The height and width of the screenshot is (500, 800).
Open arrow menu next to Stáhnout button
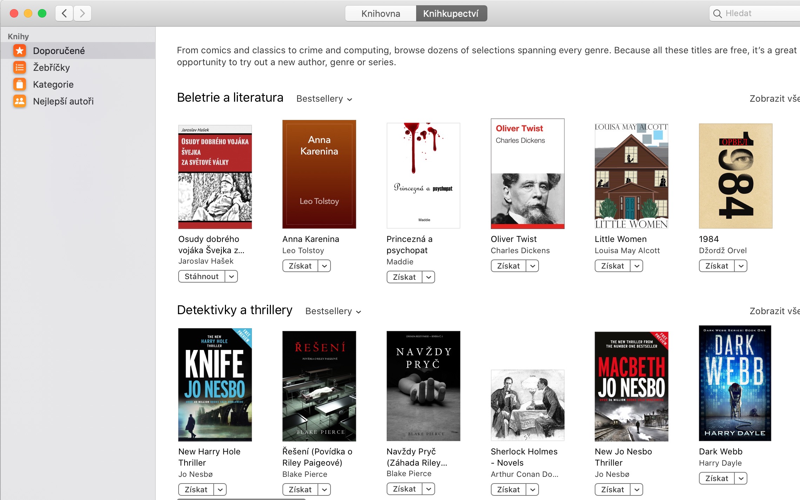pyautogui.click(x=231, y=277)
